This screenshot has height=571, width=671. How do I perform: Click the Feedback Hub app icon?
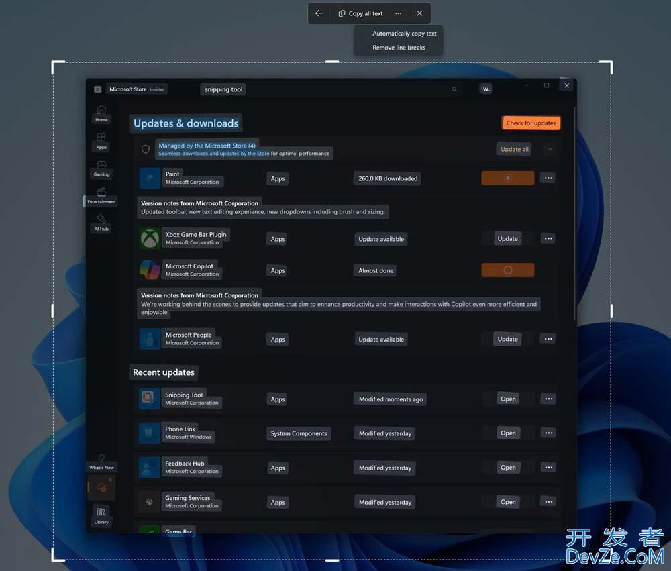(x=150, y=467)
